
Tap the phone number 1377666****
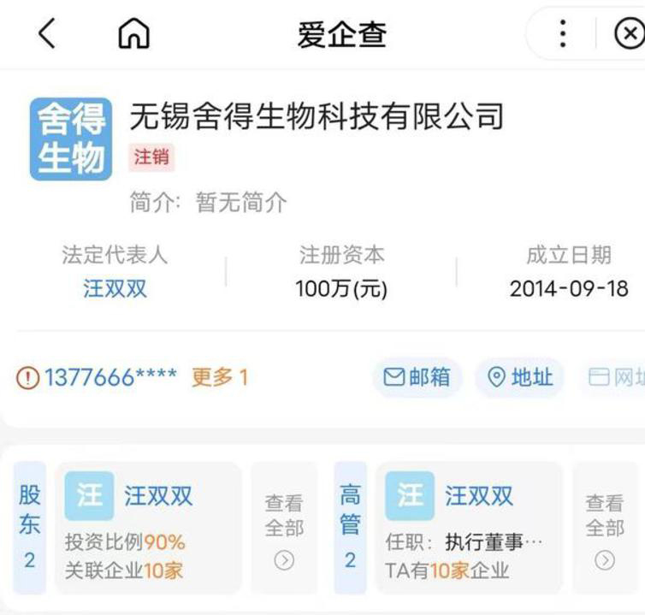[110, 377]
